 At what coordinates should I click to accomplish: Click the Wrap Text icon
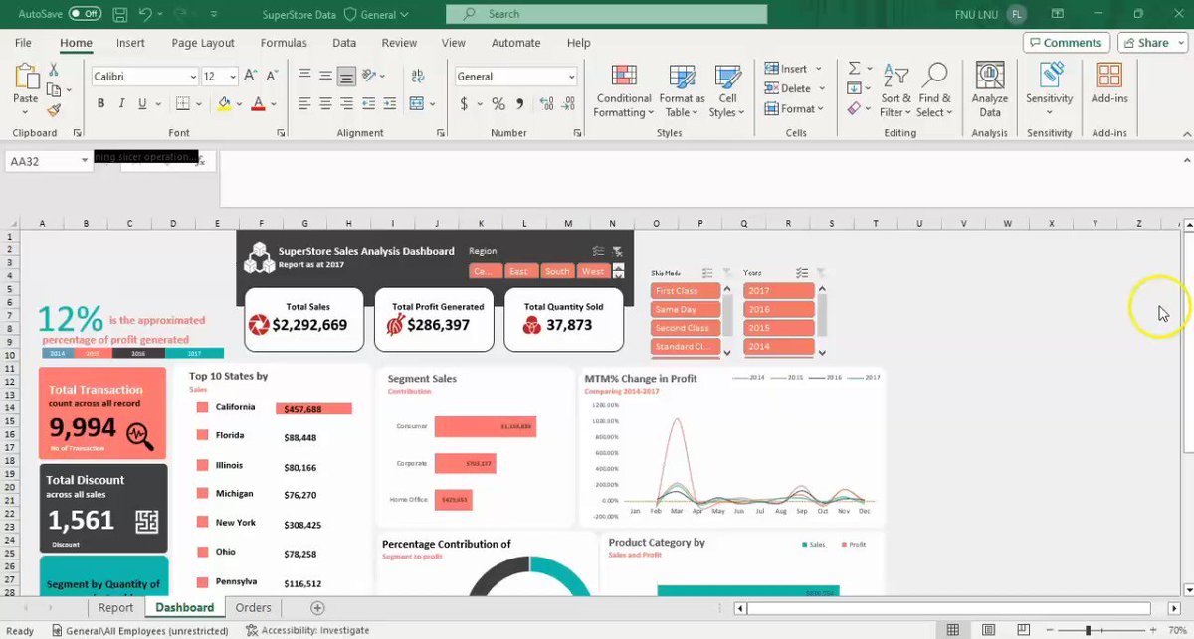[x=419, y=76]
